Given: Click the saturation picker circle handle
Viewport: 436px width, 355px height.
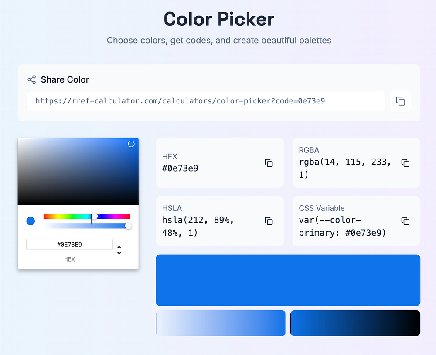Looking at the screenshot, I should click(131, 144).
